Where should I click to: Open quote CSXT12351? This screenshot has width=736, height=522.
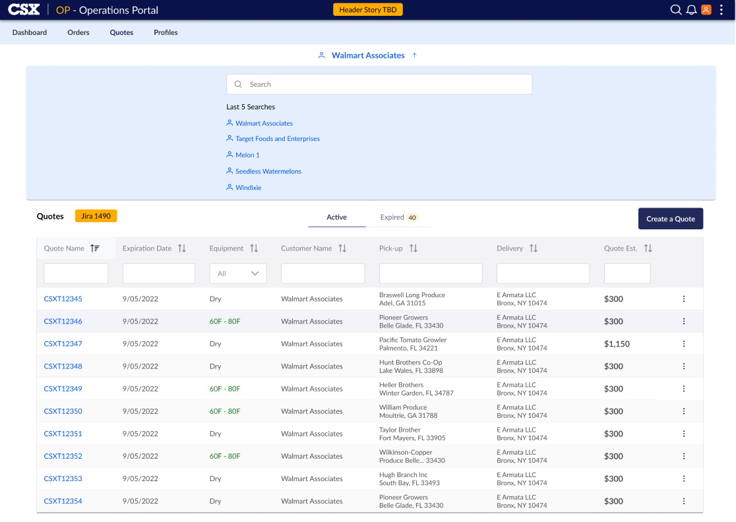click(63, 434)
